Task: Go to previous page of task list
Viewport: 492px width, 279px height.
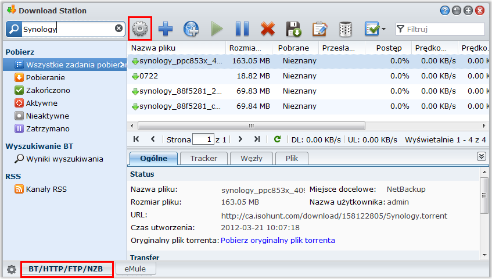Action: click(x=153, y=139)
